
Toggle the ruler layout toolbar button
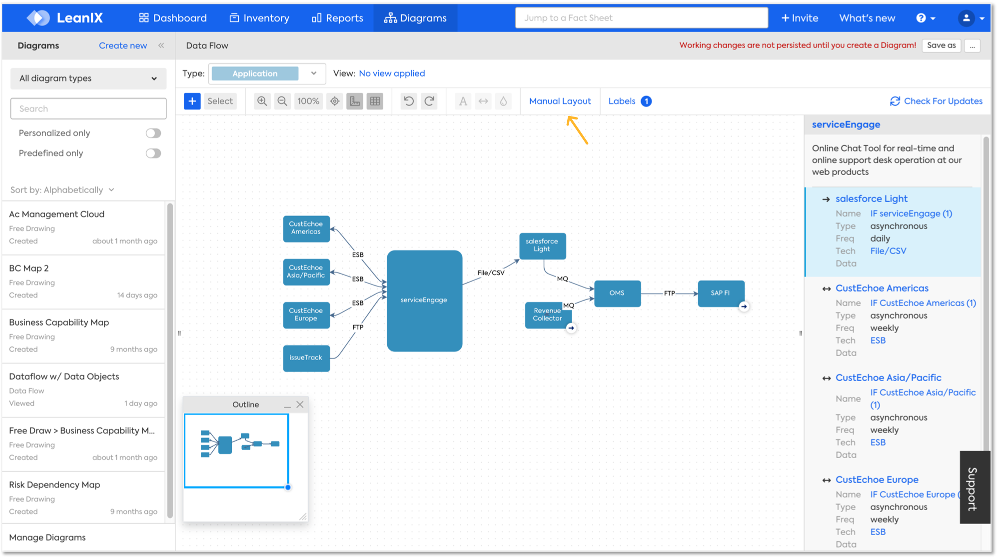click(x=355, y=101)
